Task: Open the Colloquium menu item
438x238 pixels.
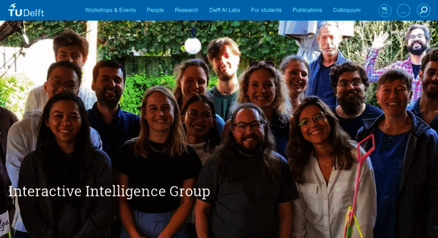Action: [347, 10]
